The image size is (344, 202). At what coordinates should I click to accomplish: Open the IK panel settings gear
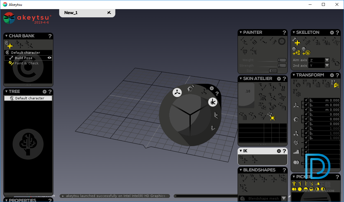click(279, 151)
